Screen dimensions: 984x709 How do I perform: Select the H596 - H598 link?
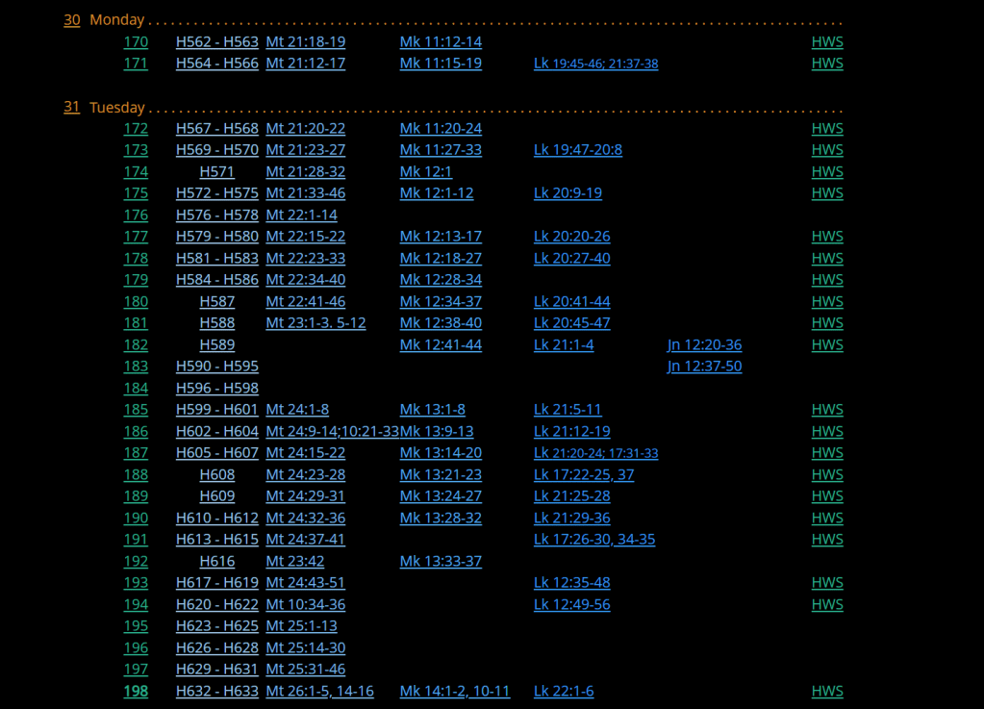[x=216, y=389]
